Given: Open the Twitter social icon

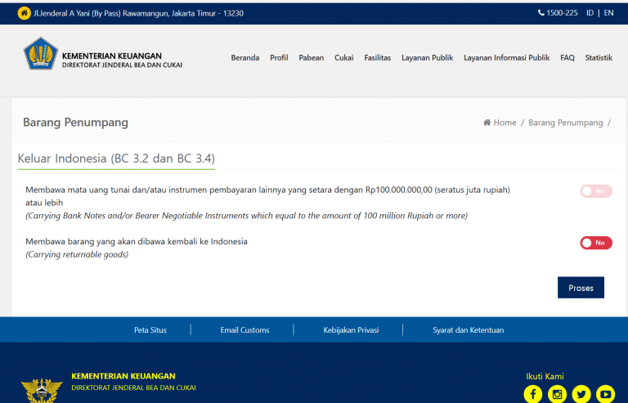Looking at the screenshot, I should tap(581, 394).
